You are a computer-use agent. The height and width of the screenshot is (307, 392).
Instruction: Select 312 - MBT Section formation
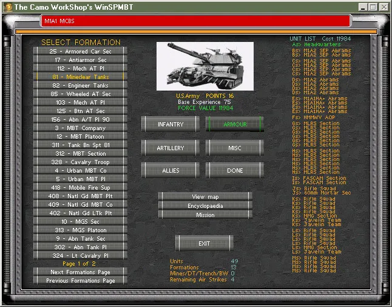[x=81, y=153]
